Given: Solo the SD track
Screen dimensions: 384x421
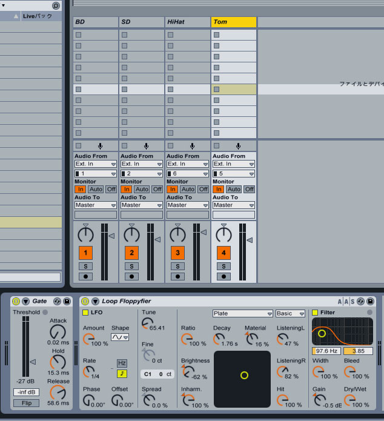Looking at the screenshot, I should [x=131, y=267].
